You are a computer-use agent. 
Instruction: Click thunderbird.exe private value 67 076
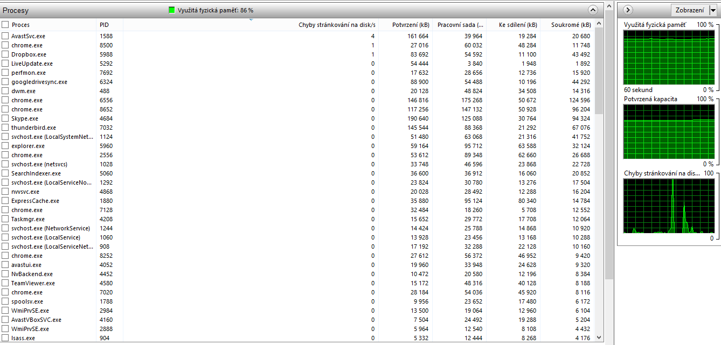point(581,128)
